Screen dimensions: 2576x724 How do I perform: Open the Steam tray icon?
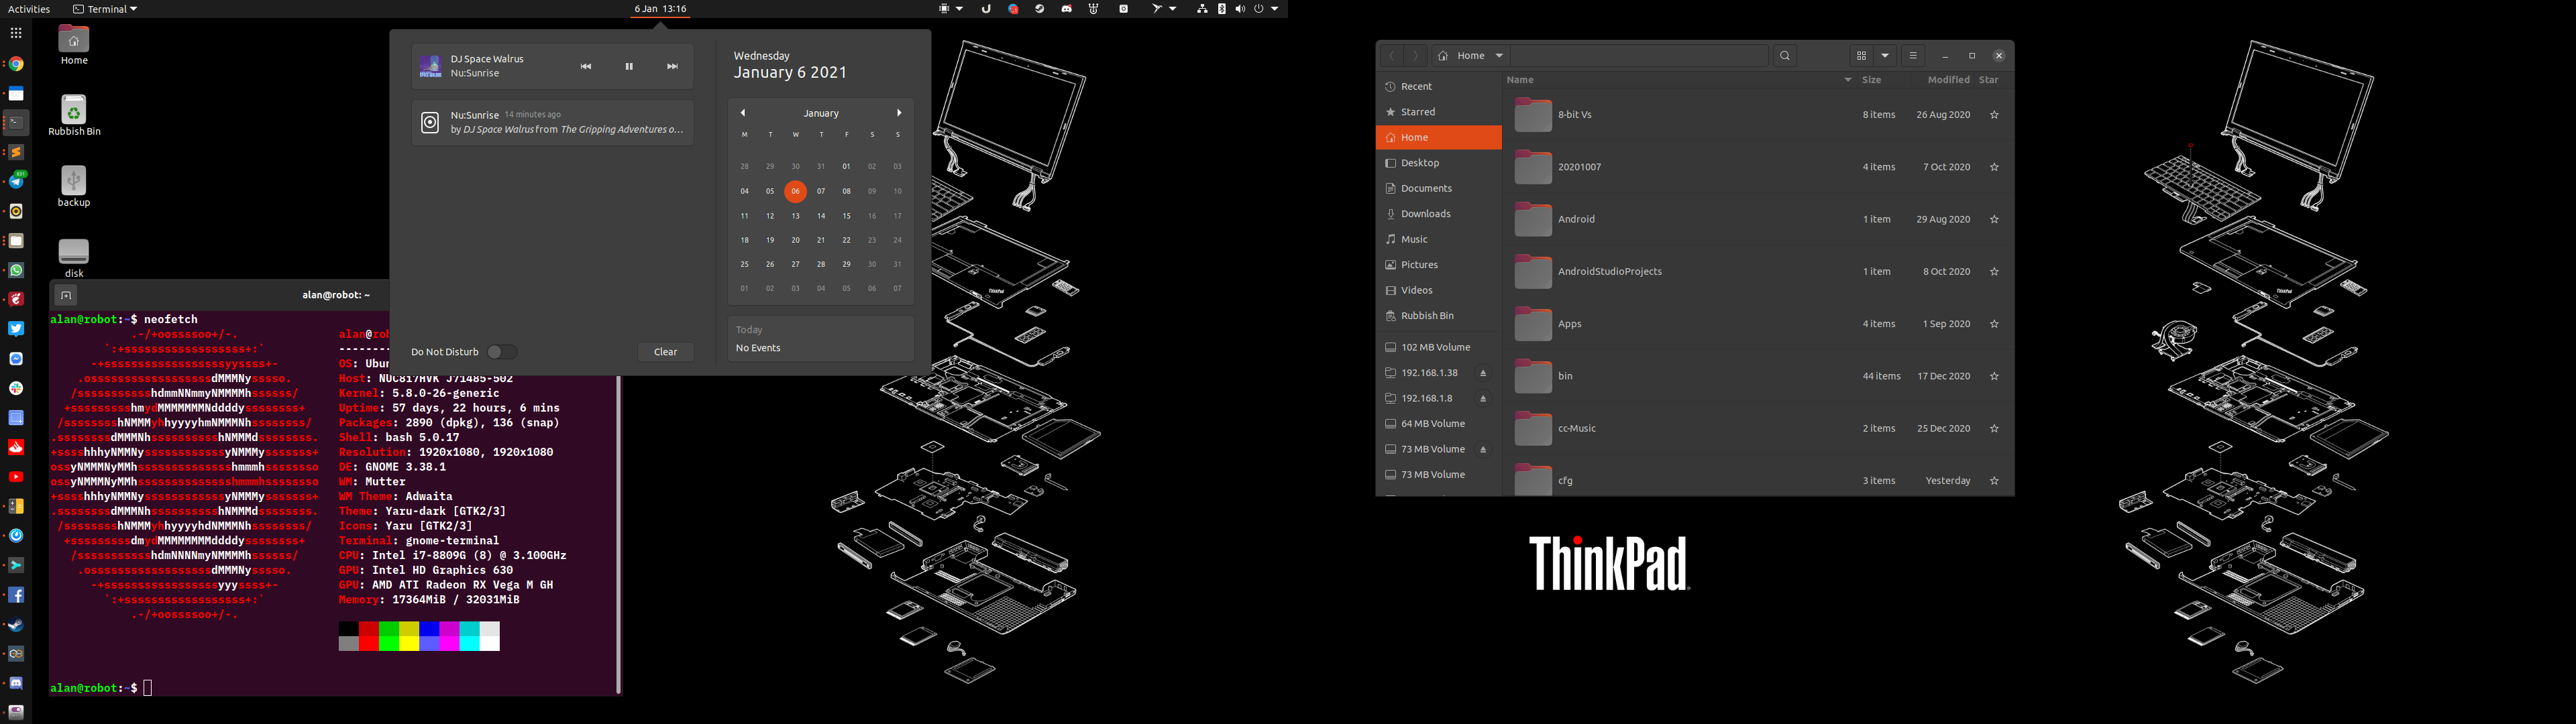(x=1040, y=9)
